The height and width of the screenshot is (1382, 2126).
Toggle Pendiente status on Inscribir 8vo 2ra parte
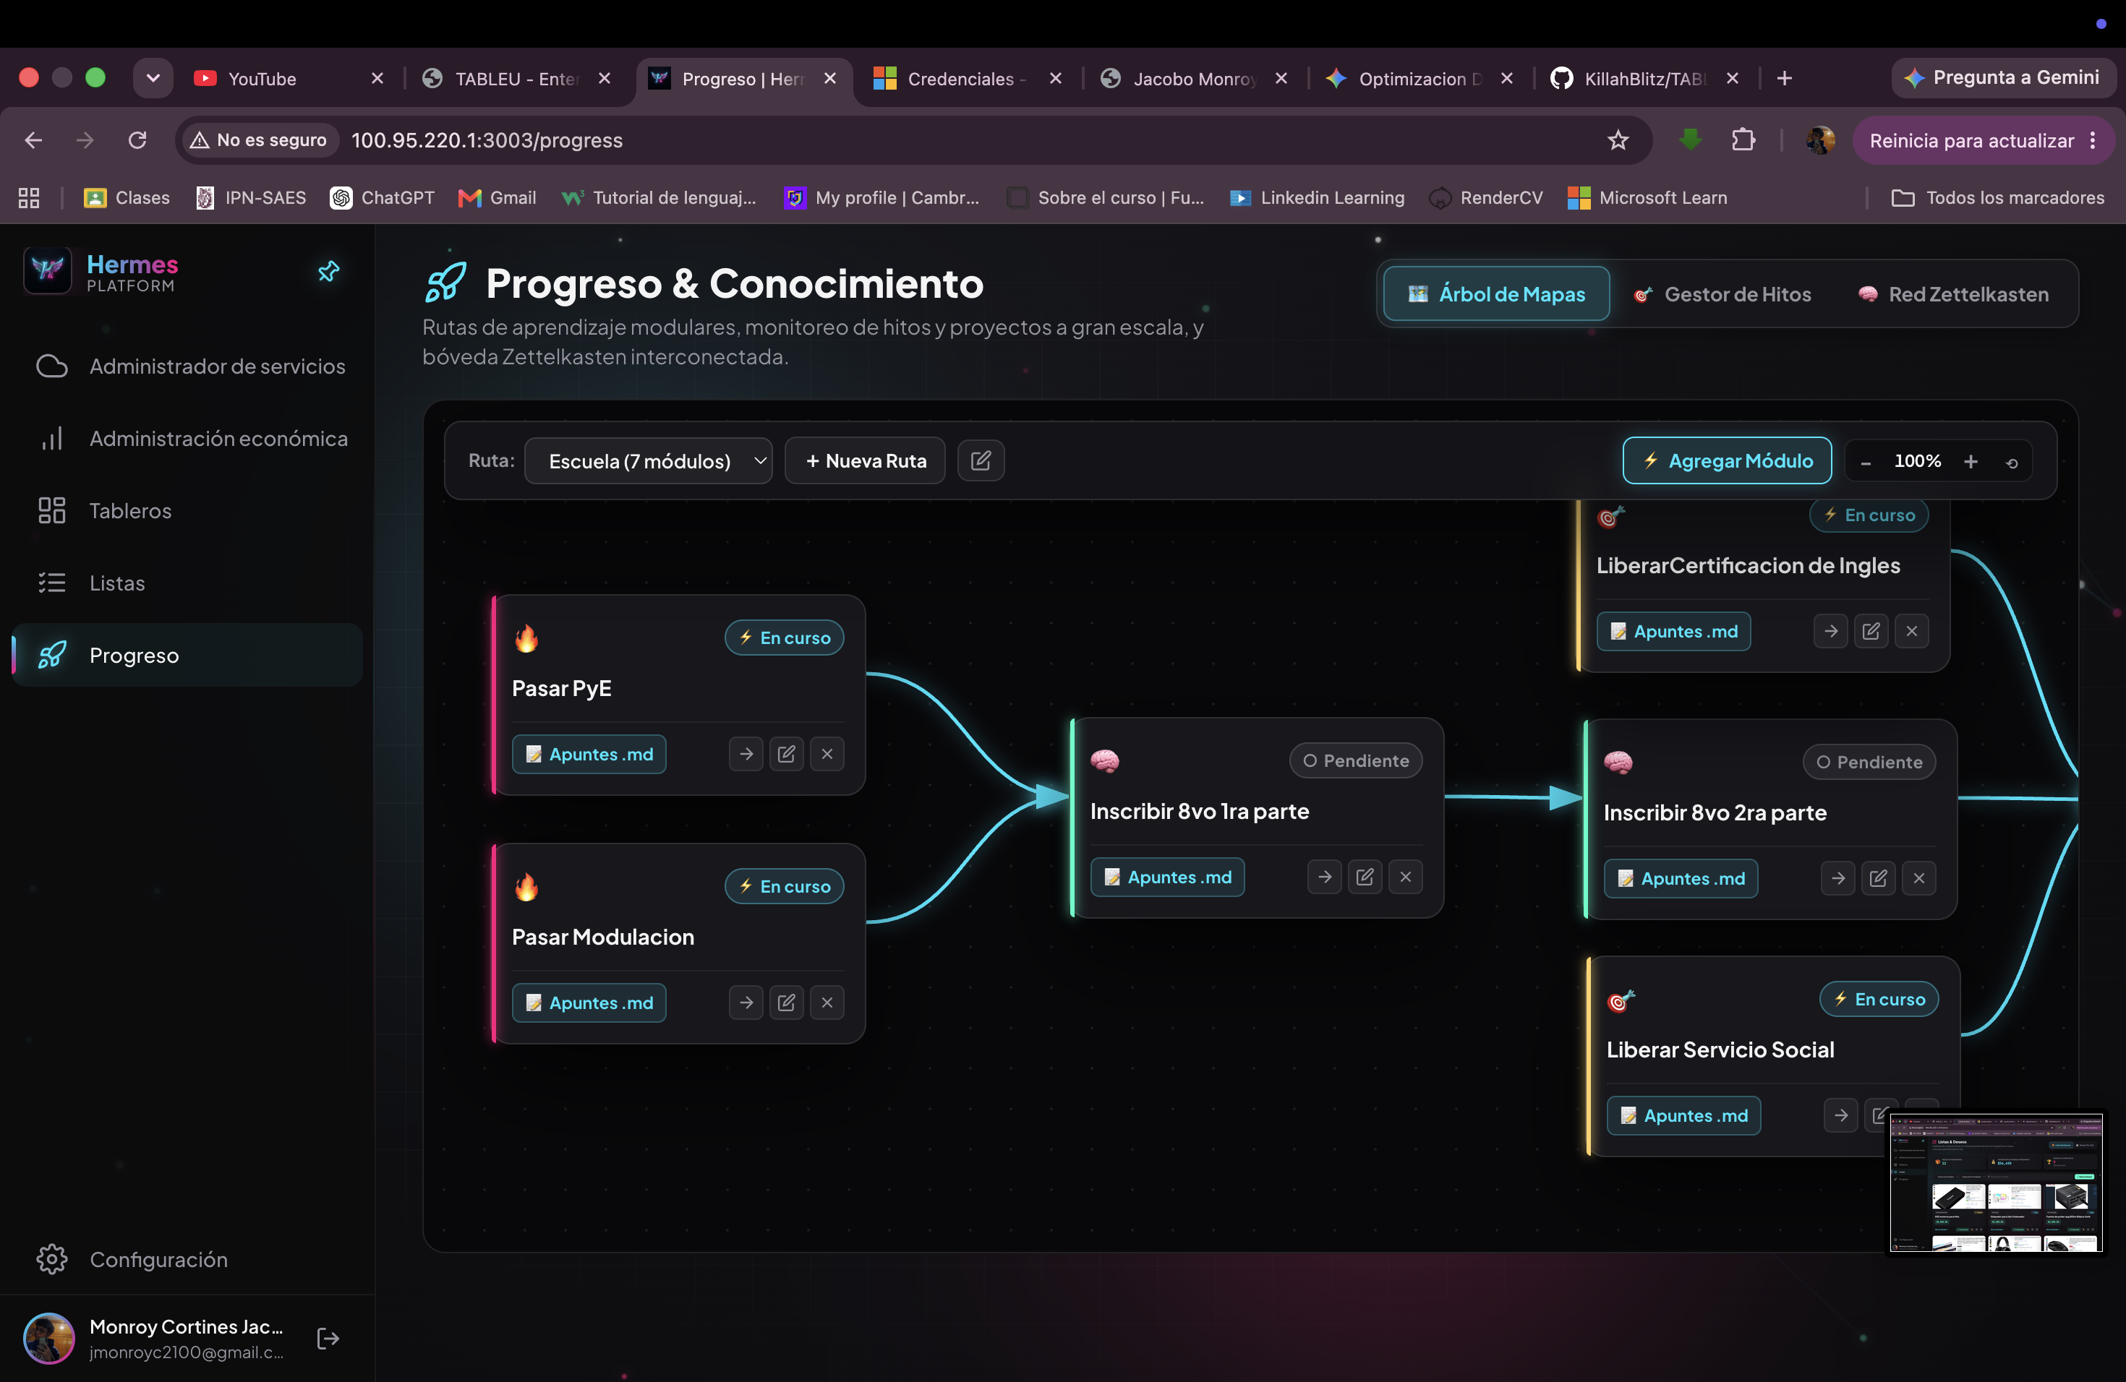(x=1869, y=763)
